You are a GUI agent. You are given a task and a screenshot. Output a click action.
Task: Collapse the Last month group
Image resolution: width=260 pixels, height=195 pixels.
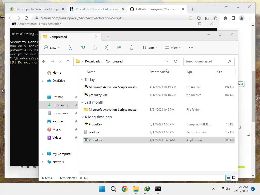(82, 102)
